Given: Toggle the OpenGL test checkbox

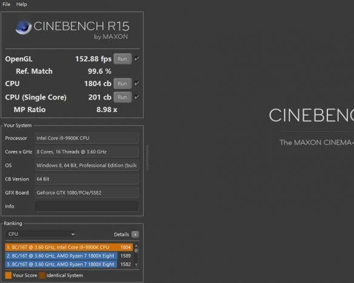Looking at the screenshot, I should point(137,59).
